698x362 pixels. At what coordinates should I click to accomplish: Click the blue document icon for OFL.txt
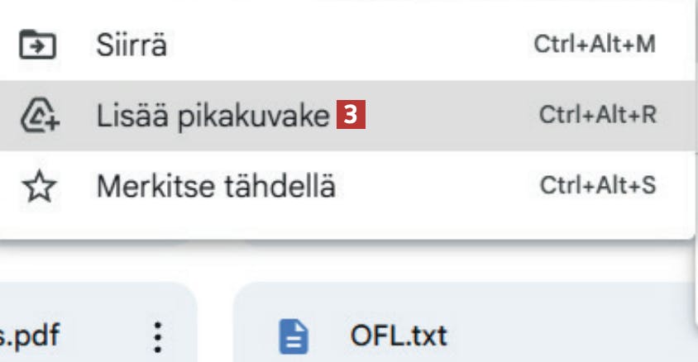(x=295, y=337)
